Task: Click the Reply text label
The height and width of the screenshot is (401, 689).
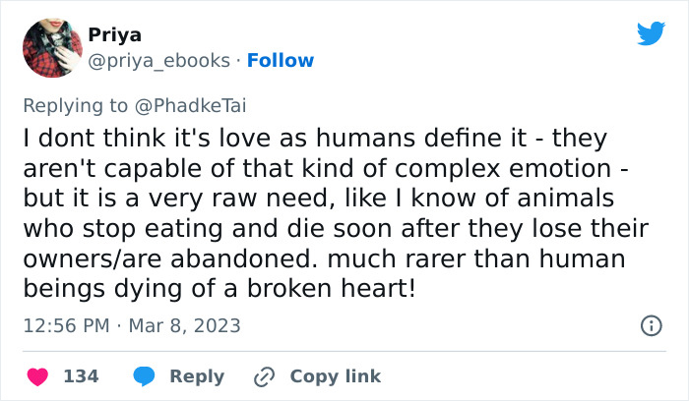Action: [x=197, y=376]
